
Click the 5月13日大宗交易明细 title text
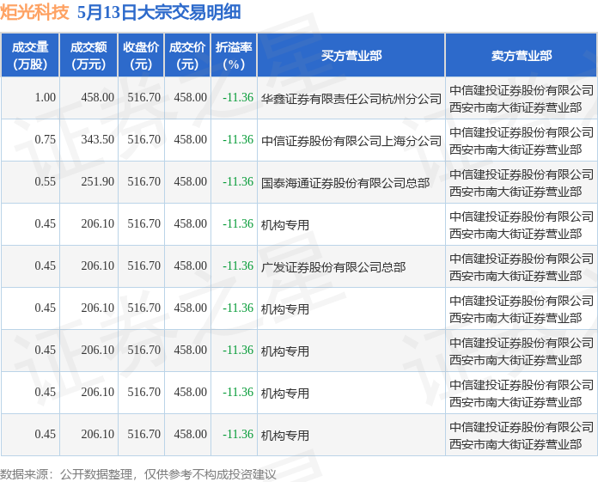coord(159,12)
